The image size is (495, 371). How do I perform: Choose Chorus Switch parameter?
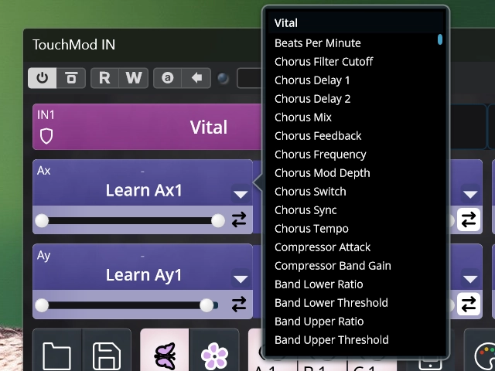coord(356,192)
